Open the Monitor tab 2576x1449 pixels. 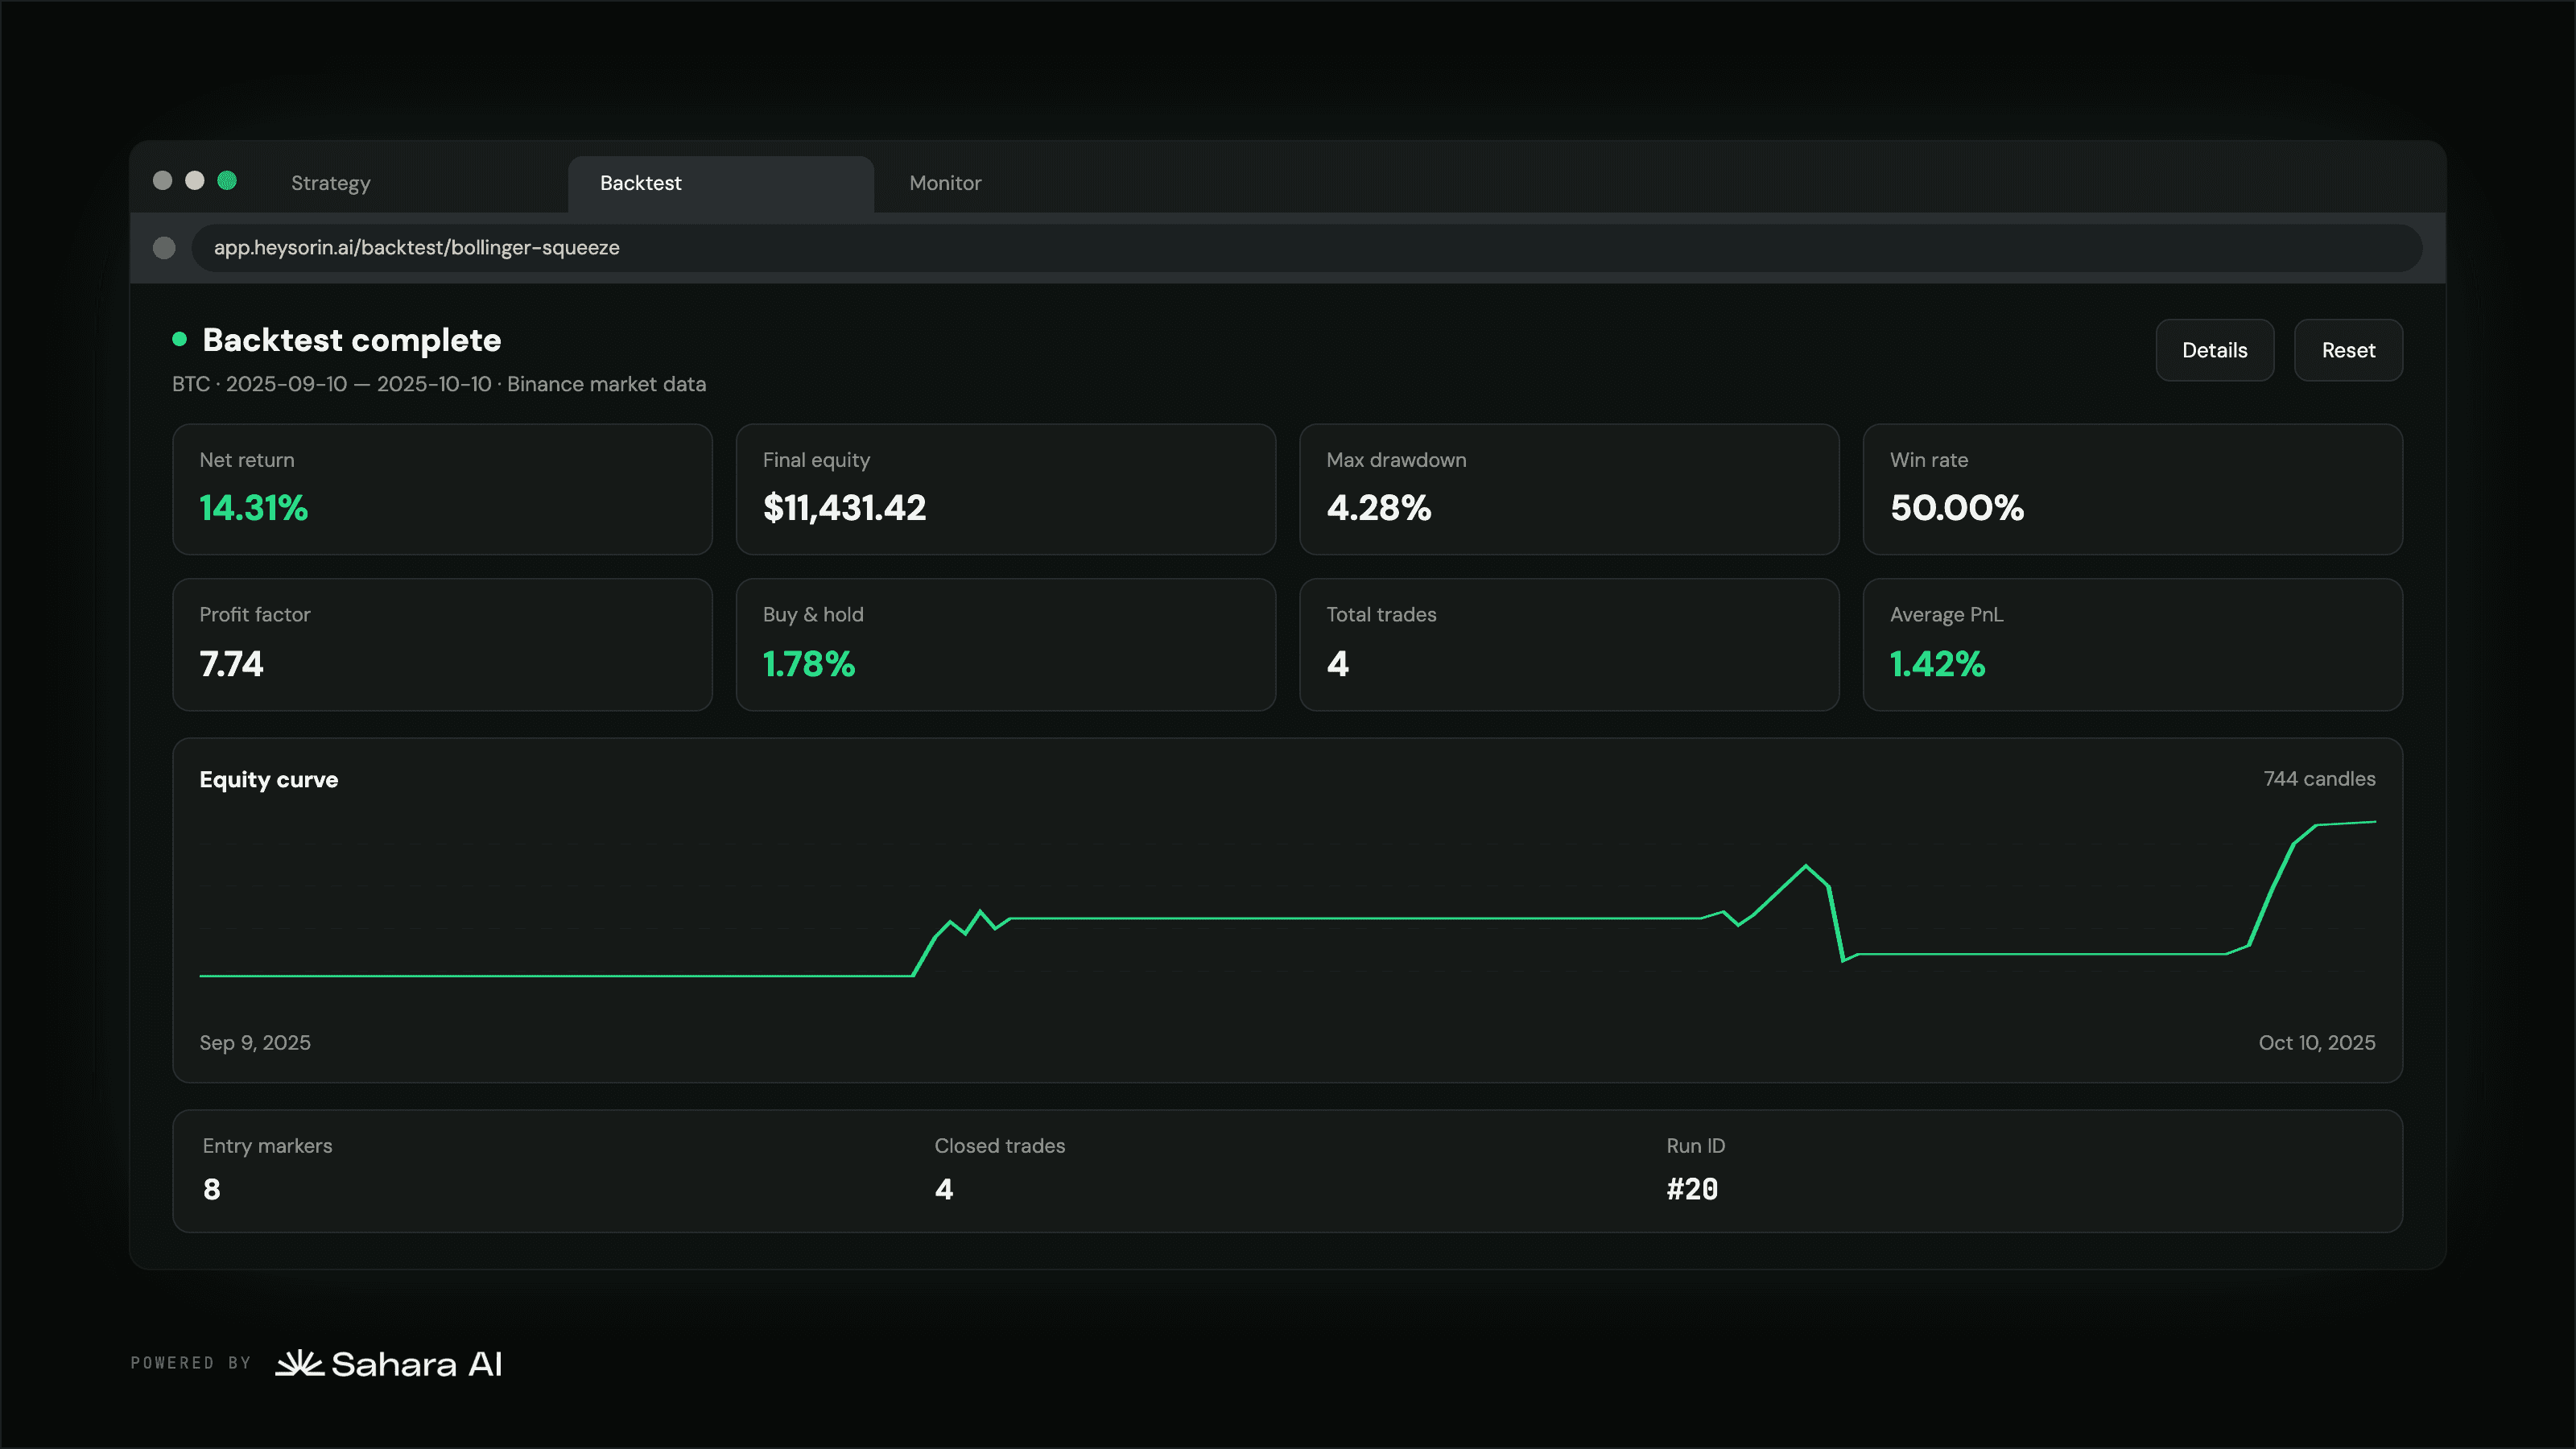point(945,183)
